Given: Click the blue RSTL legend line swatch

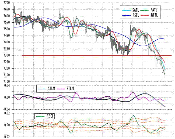Looking at the screenshot, I should click(127, 15).
